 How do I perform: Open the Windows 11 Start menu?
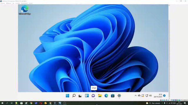point(67,96)
